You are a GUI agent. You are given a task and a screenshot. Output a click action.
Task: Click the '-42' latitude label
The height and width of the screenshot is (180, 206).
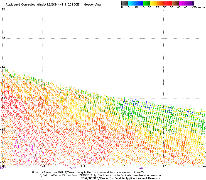coord(3,38)
